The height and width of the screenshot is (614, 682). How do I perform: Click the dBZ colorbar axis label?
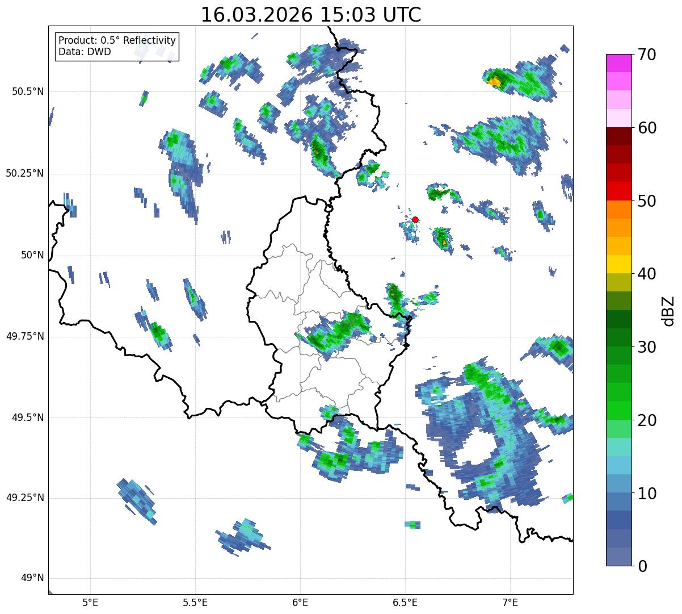point(669,310)
